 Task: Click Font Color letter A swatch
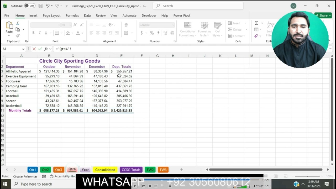point(78,33)
